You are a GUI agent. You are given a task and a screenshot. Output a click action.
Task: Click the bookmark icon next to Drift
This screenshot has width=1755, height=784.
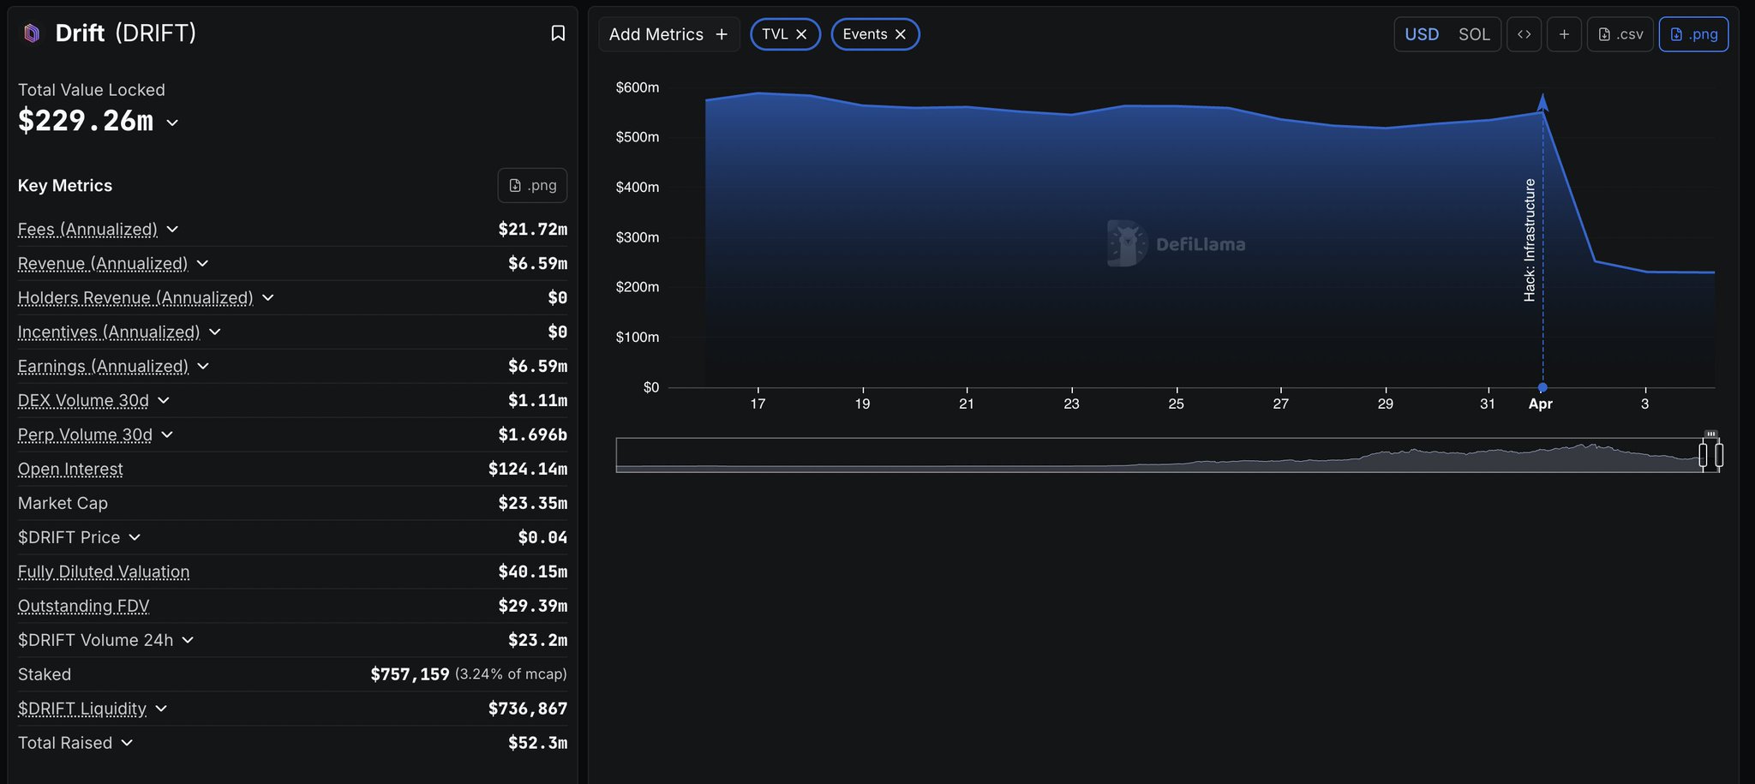[x=558, y=33]
